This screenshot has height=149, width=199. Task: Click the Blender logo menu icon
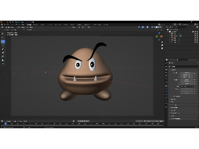pyautogui.click(x=2, y=24)
